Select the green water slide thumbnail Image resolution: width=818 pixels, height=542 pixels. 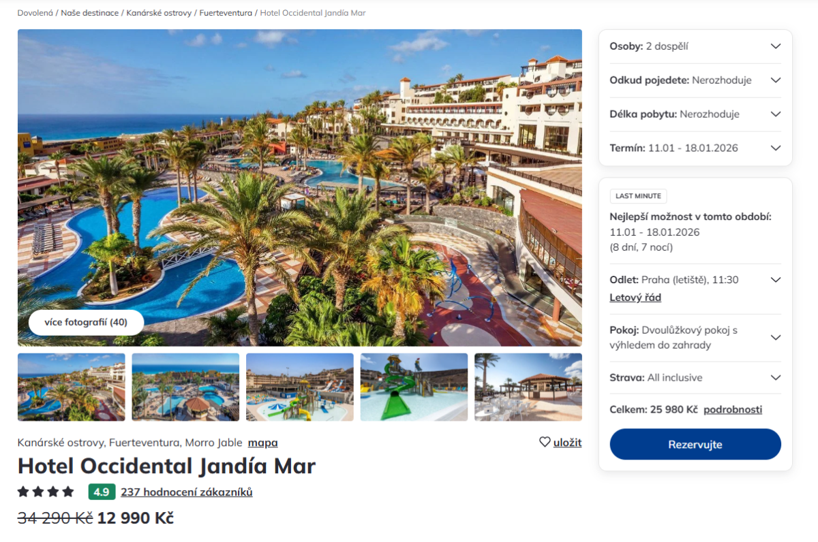click(414, 387)
